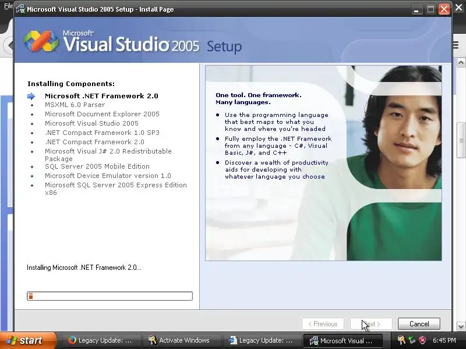Image resolution: width=466 pixels, height=349 pixels.
Task: Click the background window scrollbar thumb
Action: pos(461,140)
